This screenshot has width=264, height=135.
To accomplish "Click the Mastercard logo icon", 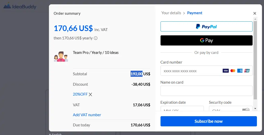I will coord(233,71).
